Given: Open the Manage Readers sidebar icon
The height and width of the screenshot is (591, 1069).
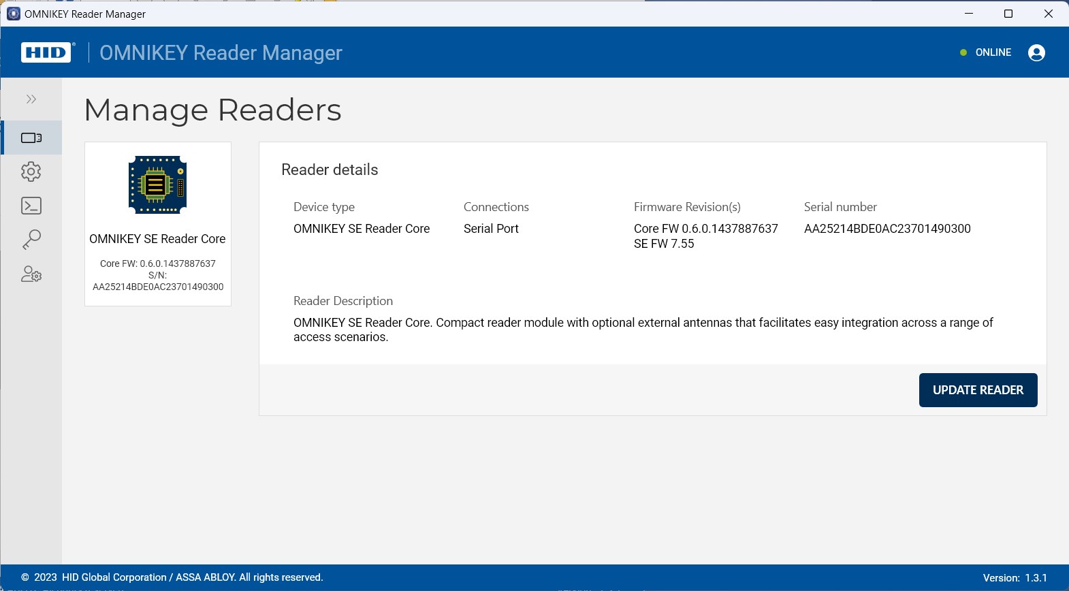Looking at the screenshot, I should (31, 138).
